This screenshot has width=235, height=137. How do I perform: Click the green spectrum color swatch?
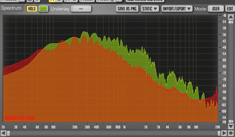point(43,9)
